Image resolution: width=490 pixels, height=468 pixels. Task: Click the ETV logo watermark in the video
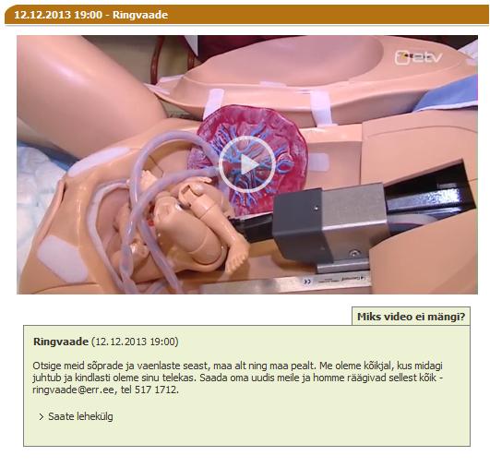418,58
